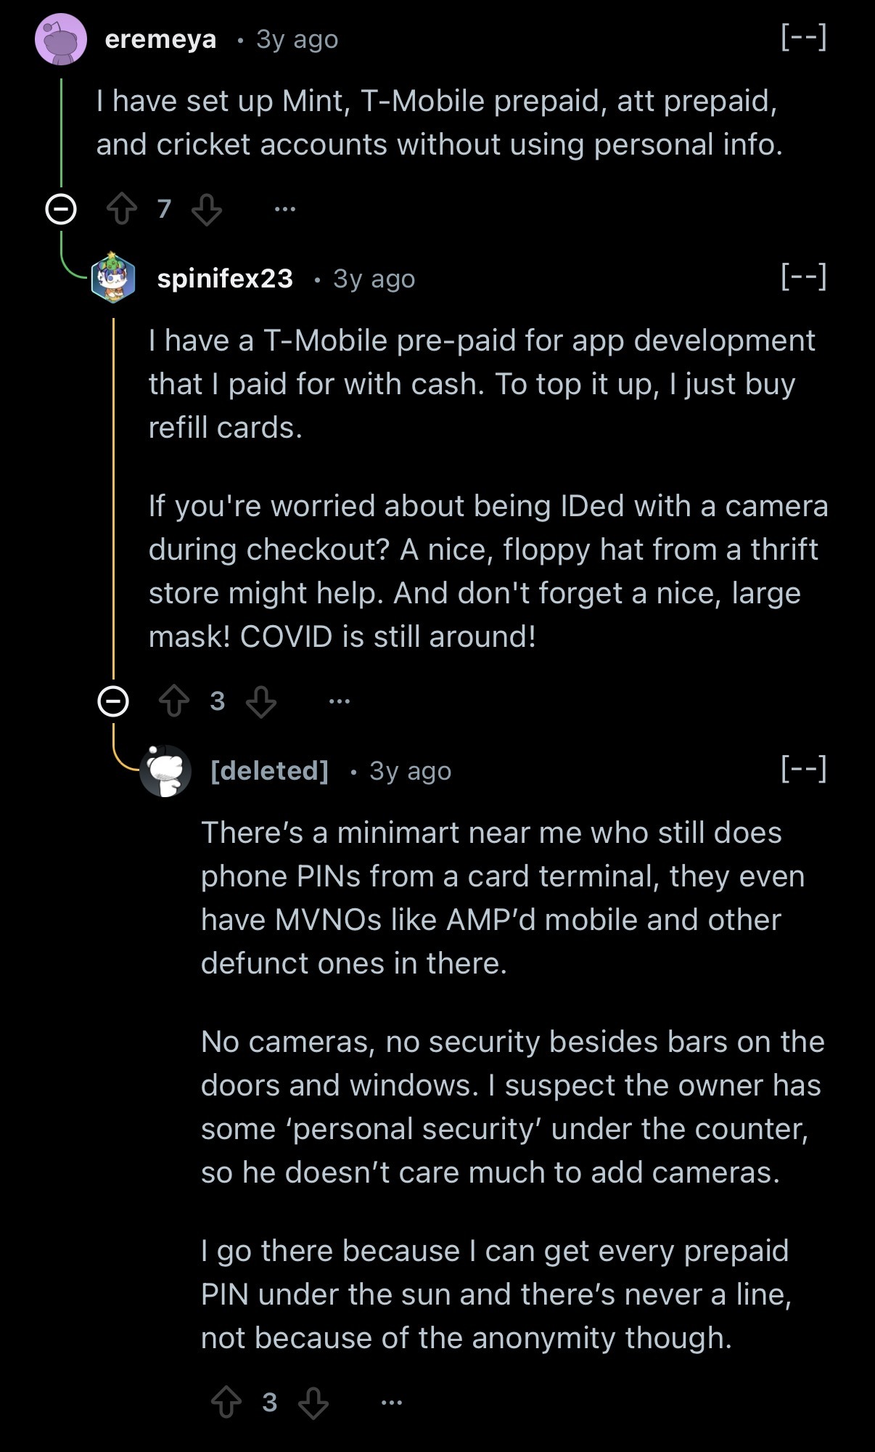
Task: Click the spinifex23 username link
Action: 226,279
